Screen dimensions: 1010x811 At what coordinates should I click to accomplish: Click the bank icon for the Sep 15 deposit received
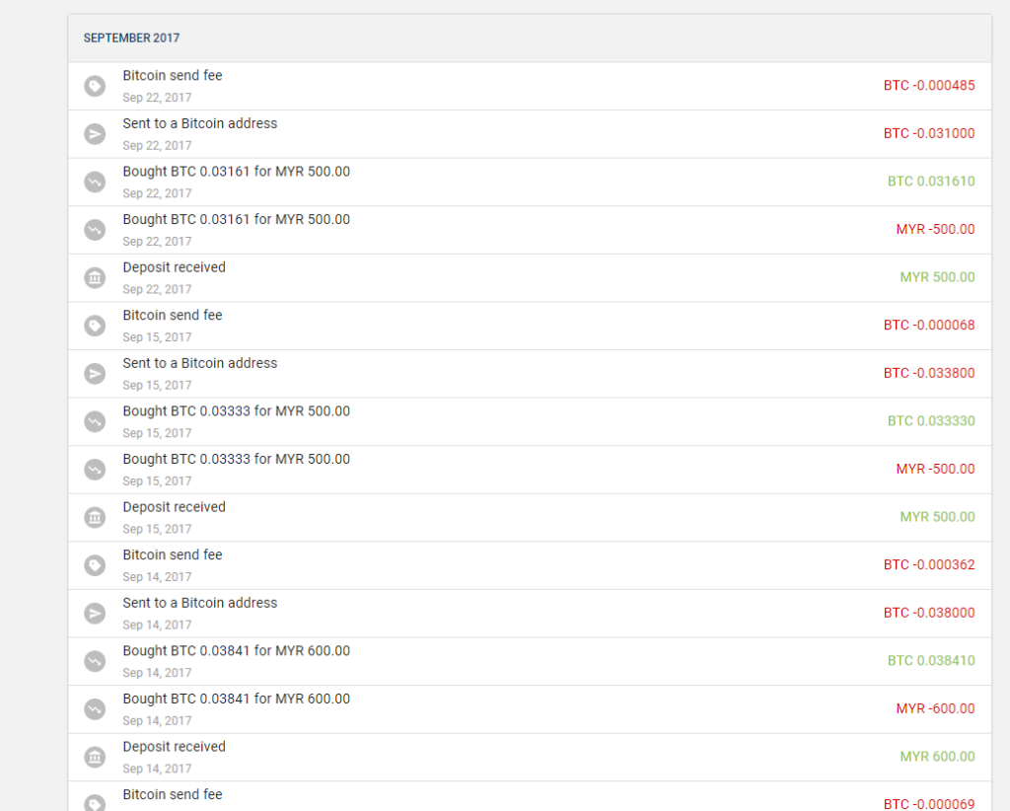click(95, 517)
